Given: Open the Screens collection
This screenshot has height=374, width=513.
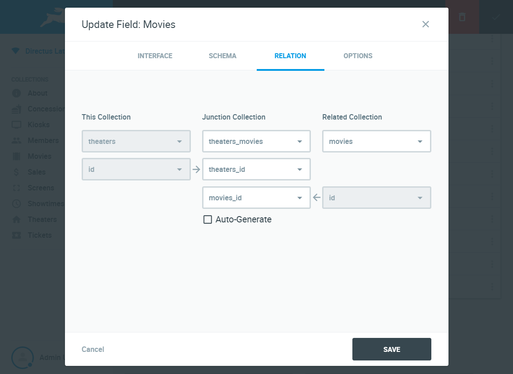Looking at the screenshot, I should (41, 188).
